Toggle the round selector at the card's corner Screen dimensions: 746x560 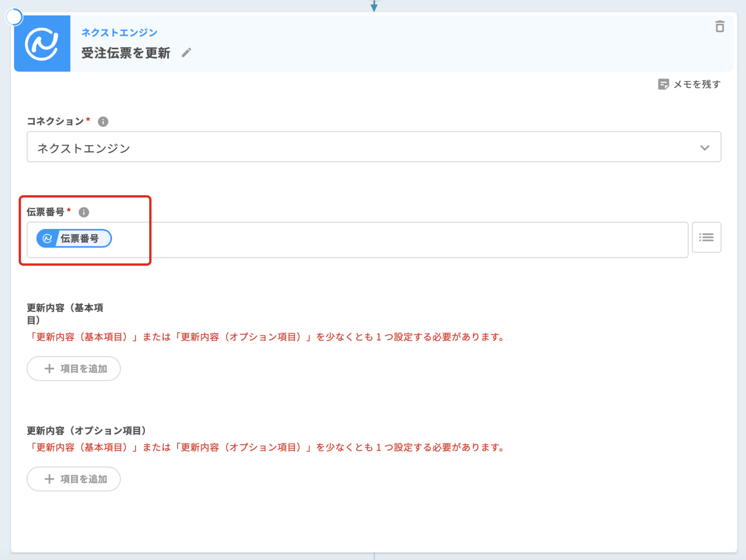point(14,17)
